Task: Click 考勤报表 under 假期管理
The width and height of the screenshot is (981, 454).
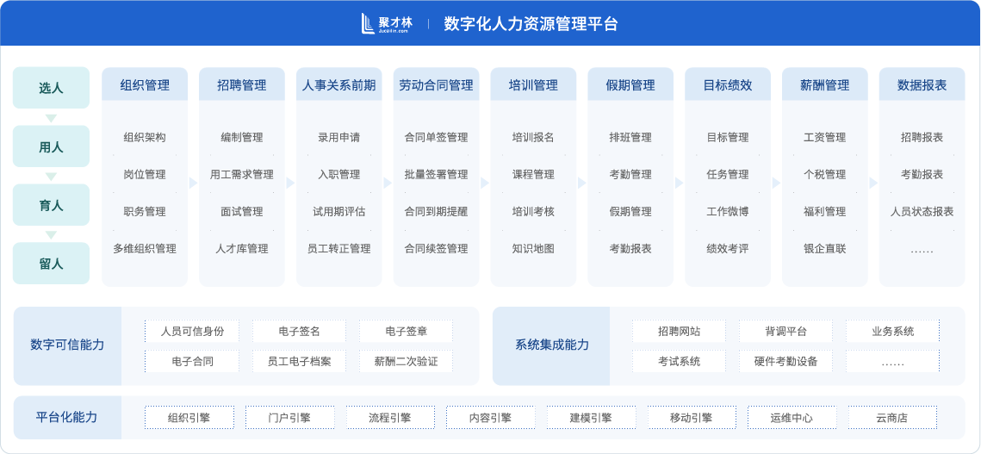Action: click(630, 249)
